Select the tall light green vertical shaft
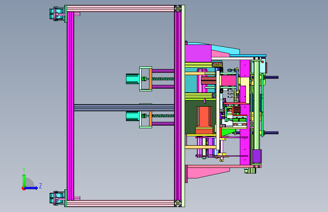The image size is (328, 212). 256,105
